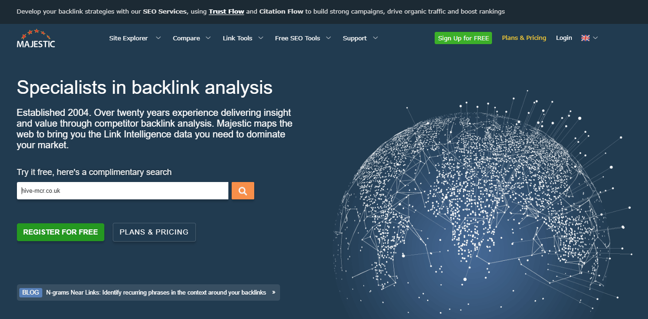648x319 pixels.
Task: Follow the Citation Flow link
Action: pyautogui.click(x=281, y=11)
